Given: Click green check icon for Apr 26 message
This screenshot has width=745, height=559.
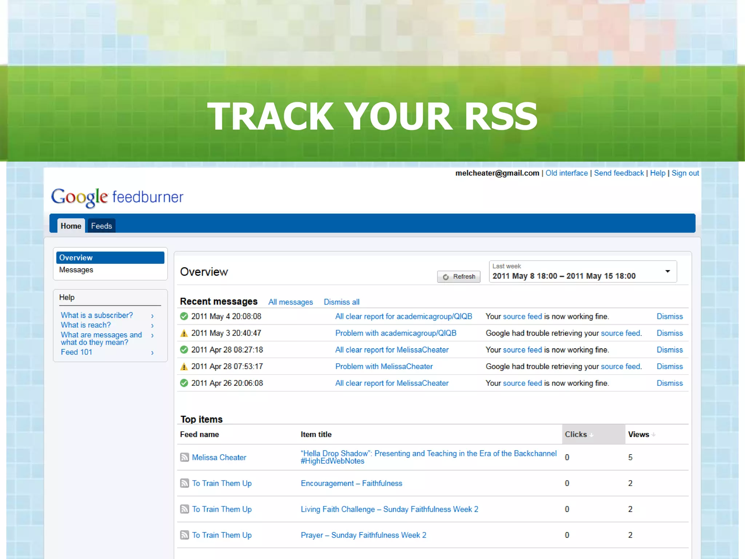Looking at the screenshot, I should point(184,383).
